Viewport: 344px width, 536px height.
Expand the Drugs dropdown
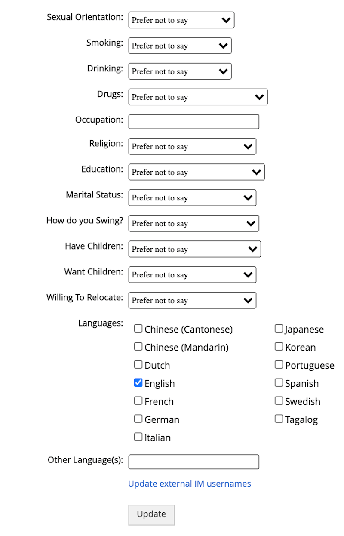point(198,97)
